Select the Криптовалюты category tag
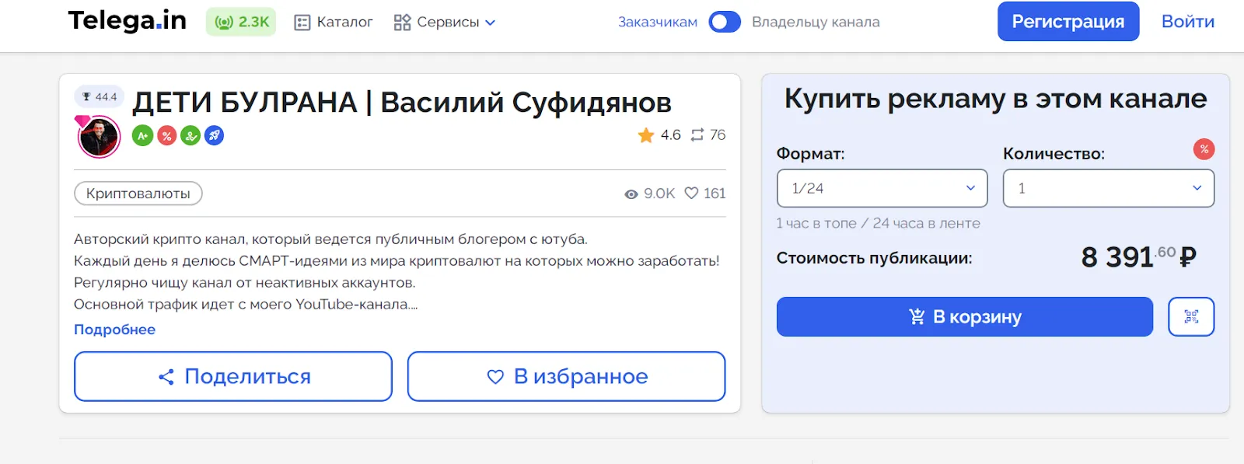This screenshot has height=464, width=1244. 138,194
